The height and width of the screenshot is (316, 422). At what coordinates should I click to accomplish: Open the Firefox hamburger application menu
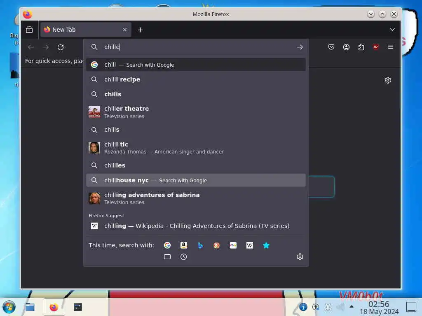pos(391,47)
